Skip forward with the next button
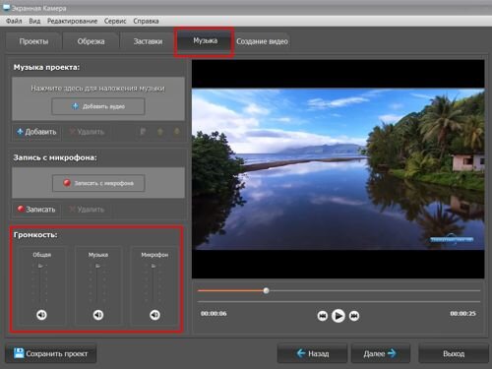This screenshot has height=369, width=492. point(354,316)
